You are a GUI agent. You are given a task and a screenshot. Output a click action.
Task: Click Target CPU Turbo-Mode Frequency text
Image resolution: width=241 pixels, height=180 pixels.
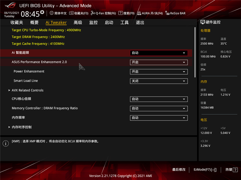tap(46, 30)
